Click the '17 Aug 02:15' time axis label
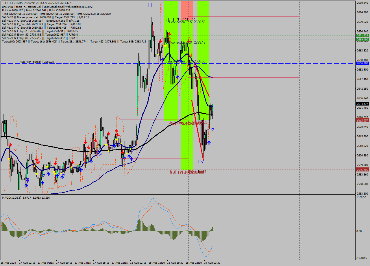The image size is (370, 266). pyautogui.click(x=27, y=263)
